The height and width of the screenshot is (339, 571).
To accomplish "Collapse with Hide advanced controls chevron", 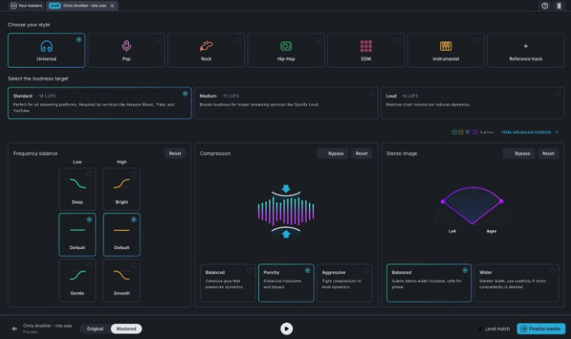I will [530, 131].
